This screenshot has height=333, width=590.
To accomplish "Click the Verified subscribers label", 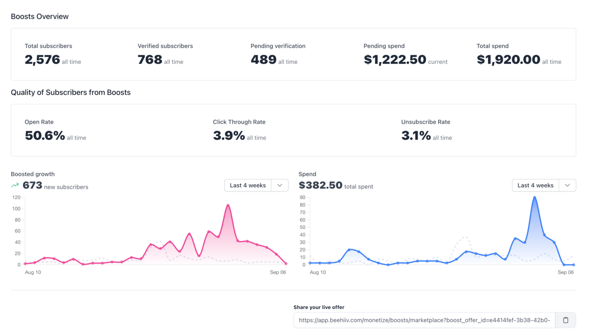I will (165, 46).
